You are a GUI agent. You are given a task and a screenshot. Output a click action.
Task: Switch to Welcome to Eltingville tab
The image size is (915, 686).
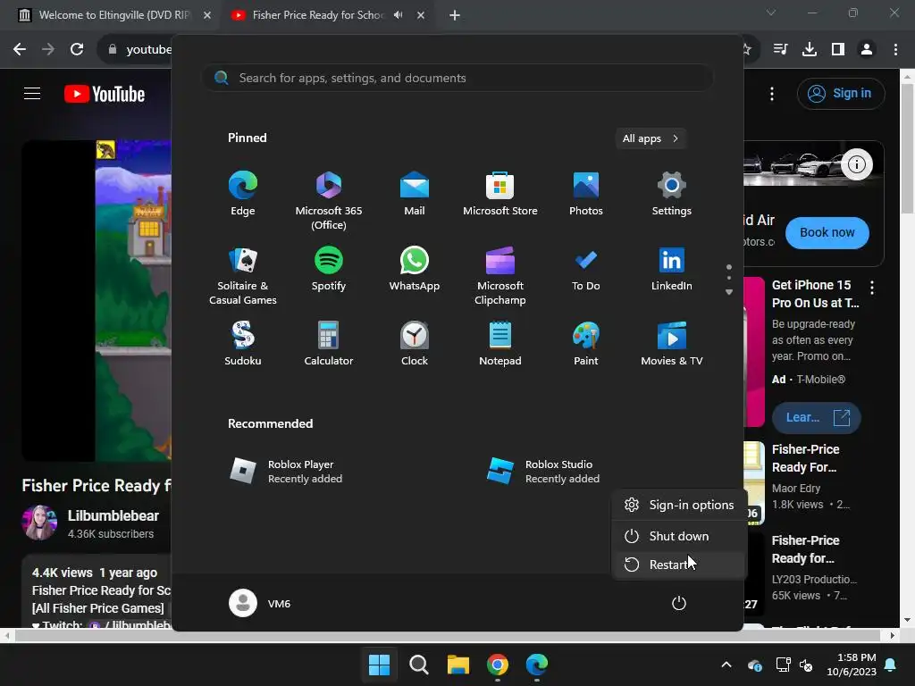click(113, 15)
